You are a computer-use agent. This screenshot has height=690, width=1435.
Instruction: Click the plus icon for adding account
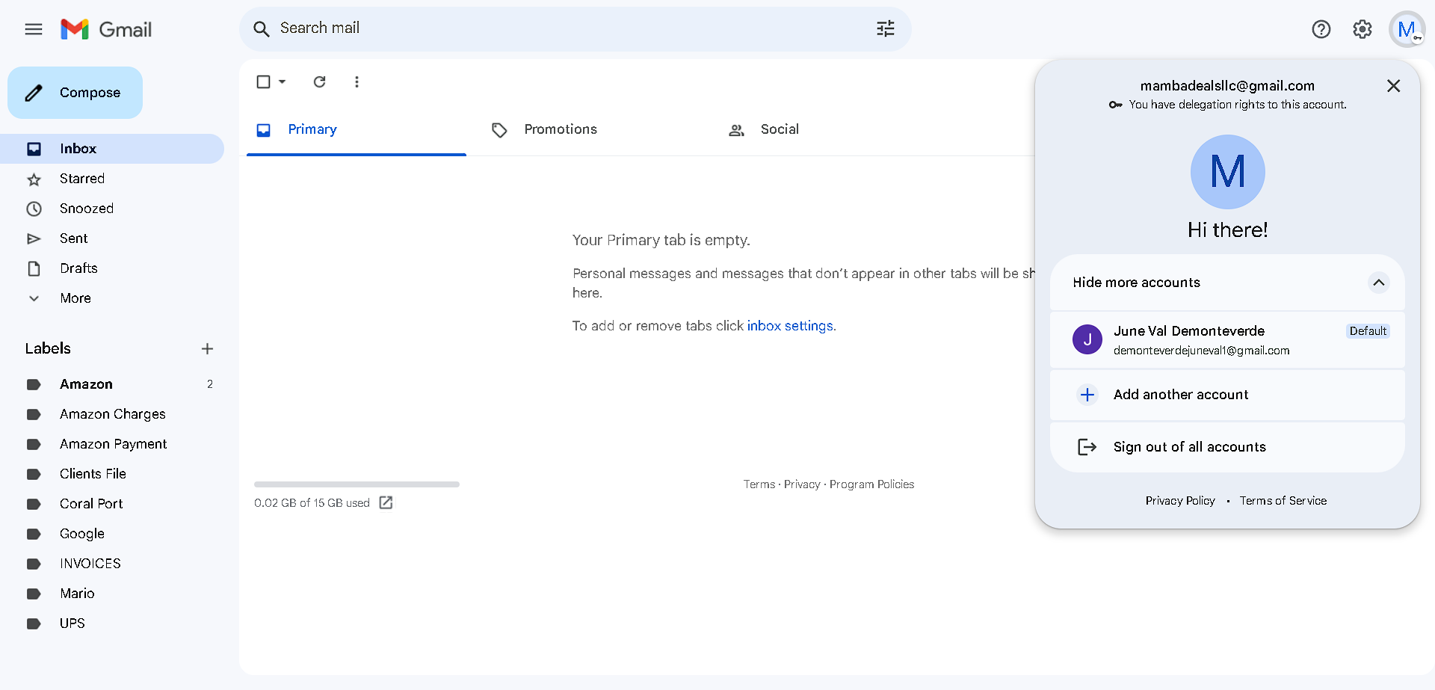coord(1087,395)
